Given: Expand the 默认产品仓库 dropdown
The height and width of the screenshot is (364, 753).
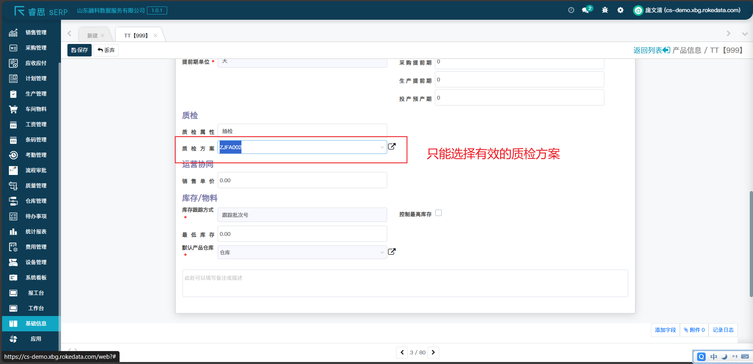Looking at the screenshot, I should point(382,252).
